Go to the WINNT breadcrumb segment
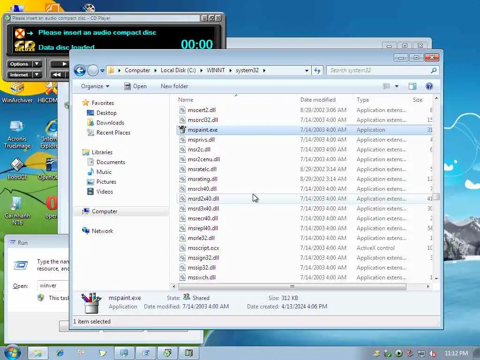The height and width of the screenshot is (360, 480). click(216, 70)
